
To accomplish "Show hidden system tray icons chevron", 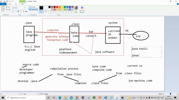I will pos(138,97).
